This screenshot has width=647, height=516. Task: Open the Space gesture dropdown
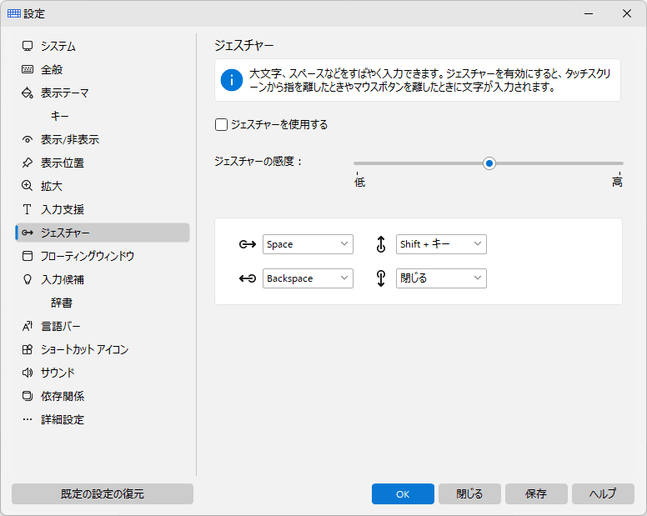tap(308, 244)
